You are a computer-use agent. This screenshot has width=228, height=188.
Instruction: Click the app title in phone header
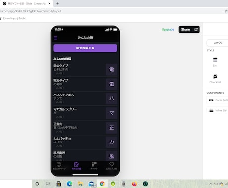85,38
